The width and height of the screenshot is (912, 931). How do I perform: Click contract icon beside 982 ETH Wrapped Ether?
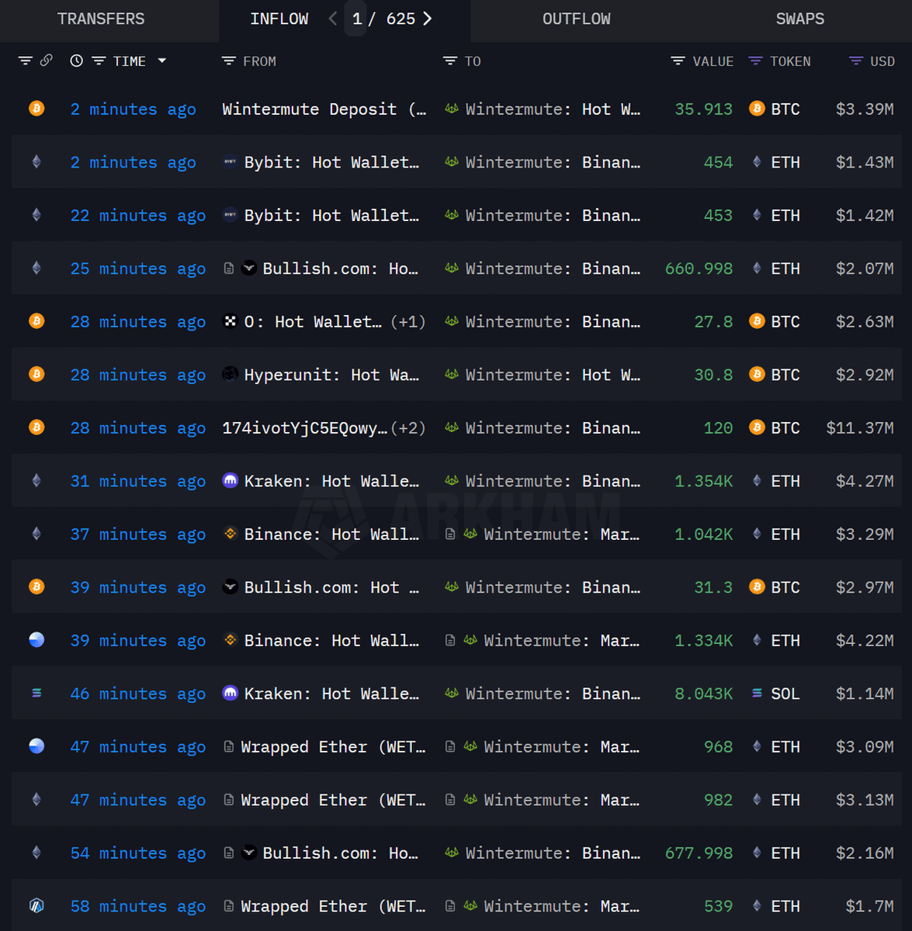click(x=229, y=800)
